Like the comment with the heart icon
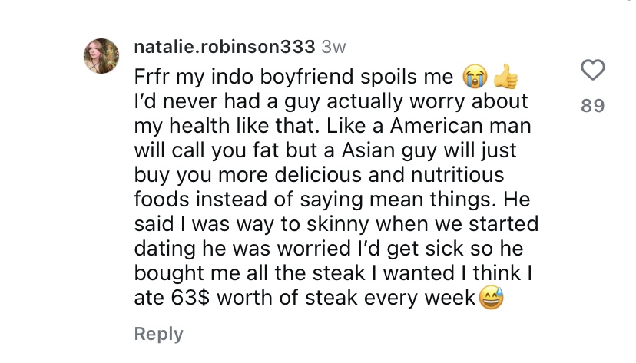The image size is (636, 363). point(592,70)
